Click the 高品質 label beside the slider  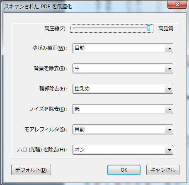tap(166, 29)
